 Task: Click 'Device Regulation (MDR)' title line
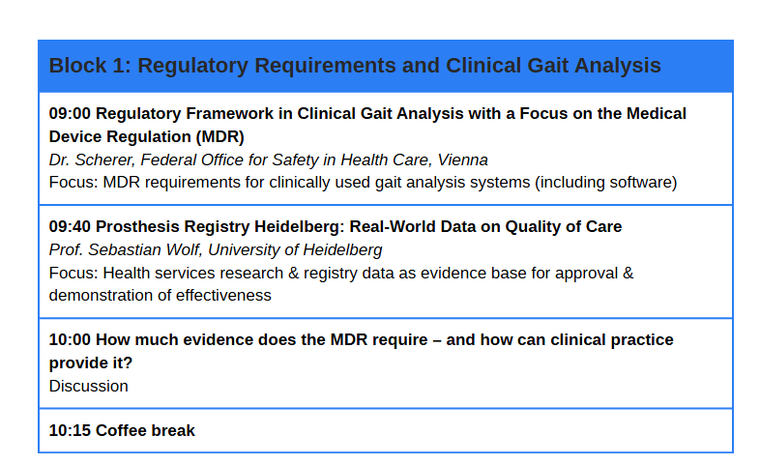[x=146, y=136]
